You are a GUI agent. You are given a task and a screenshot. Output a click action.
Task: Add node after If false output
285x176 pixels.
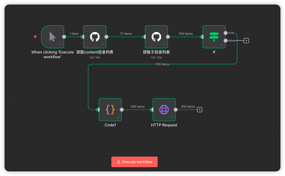tap(246, 41)
